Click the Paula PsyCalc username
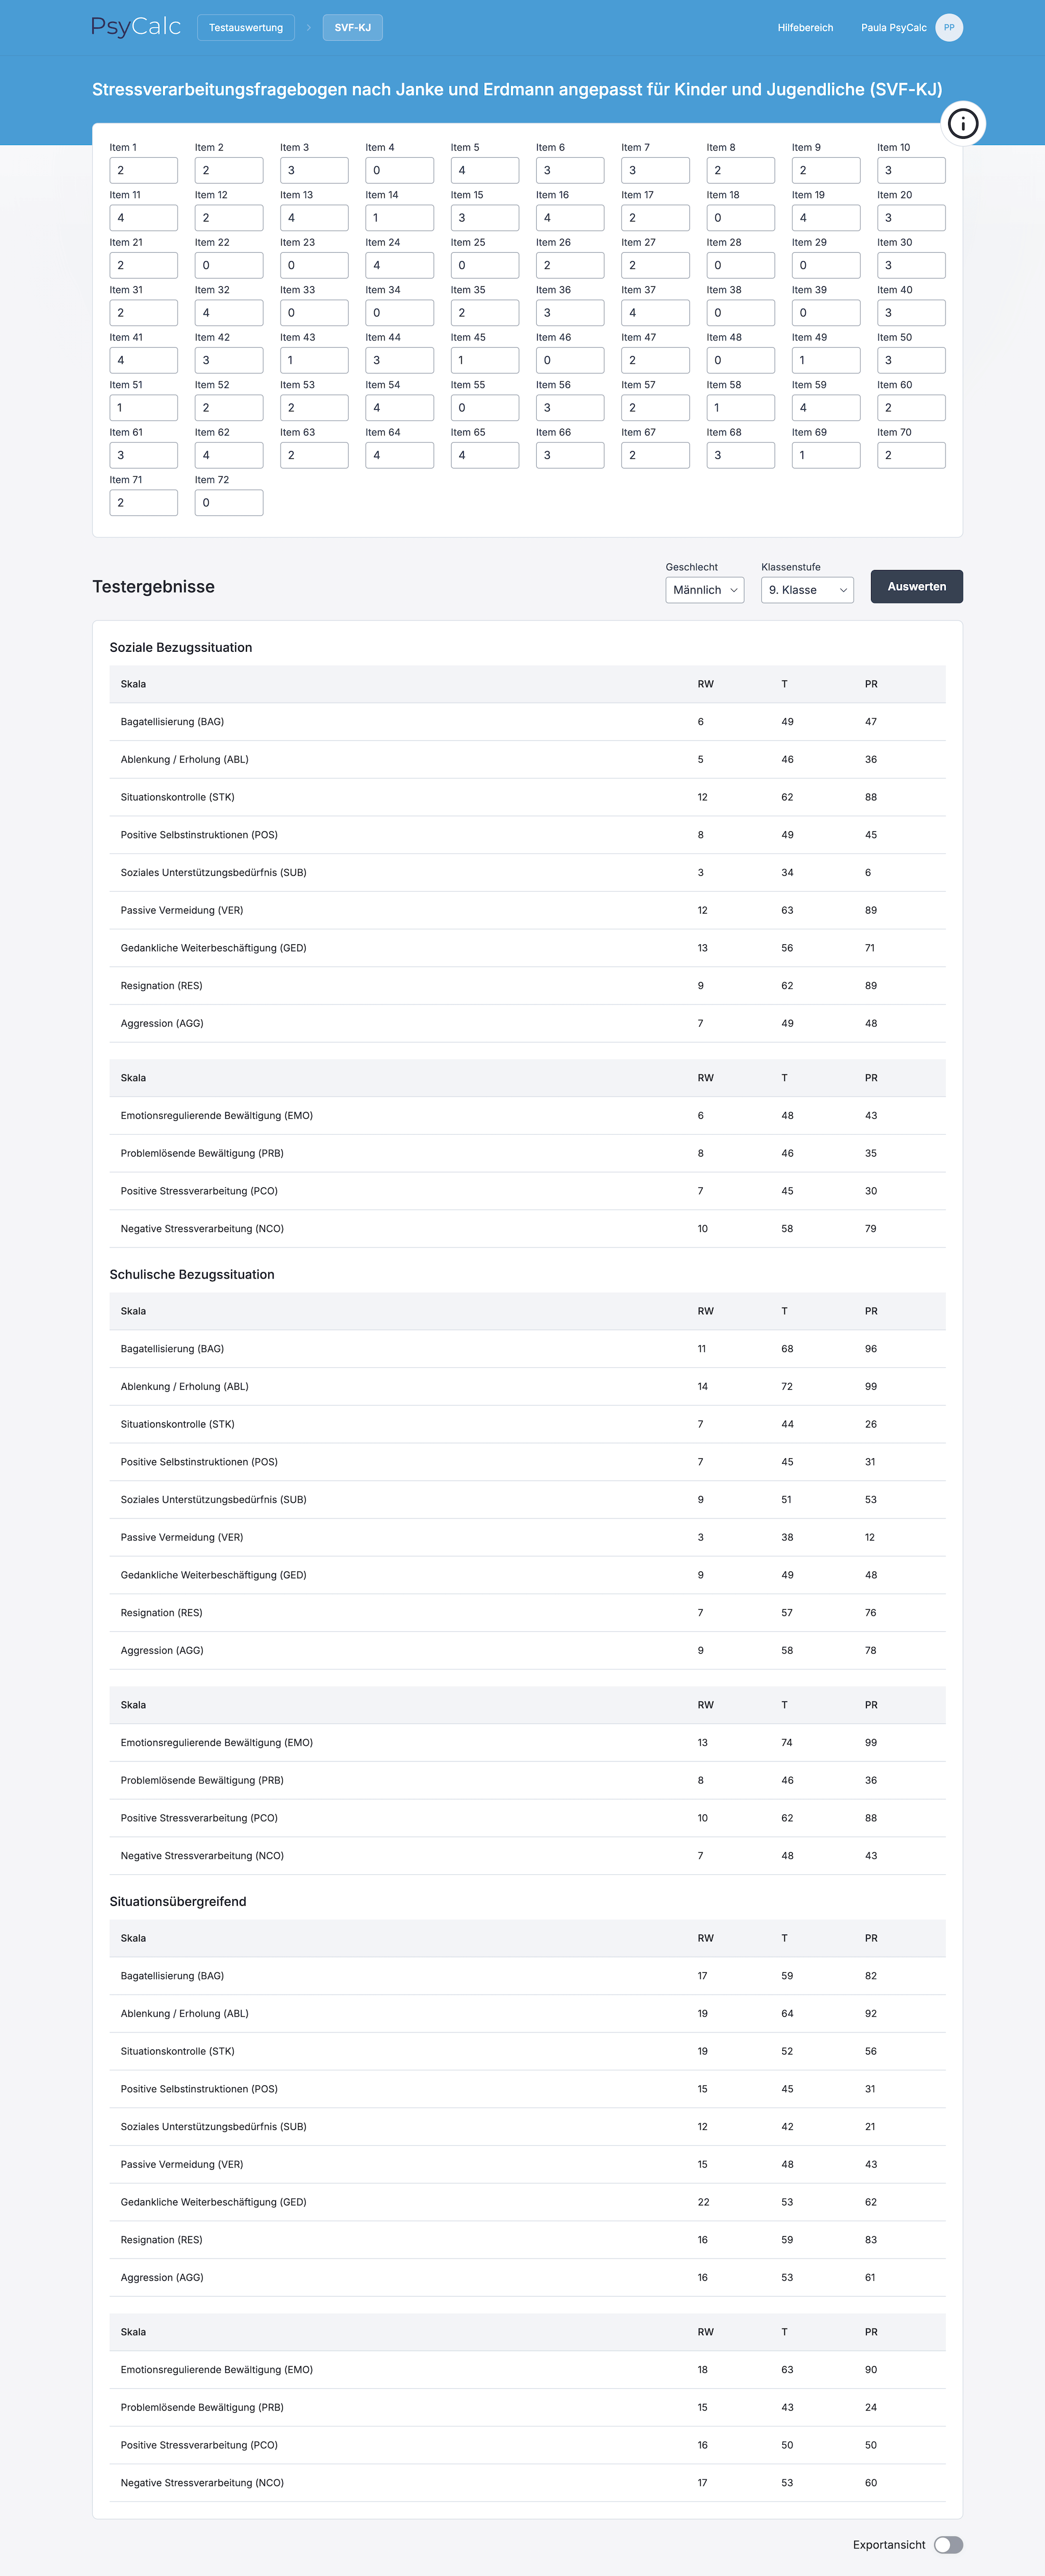 [x=893, y=28]
